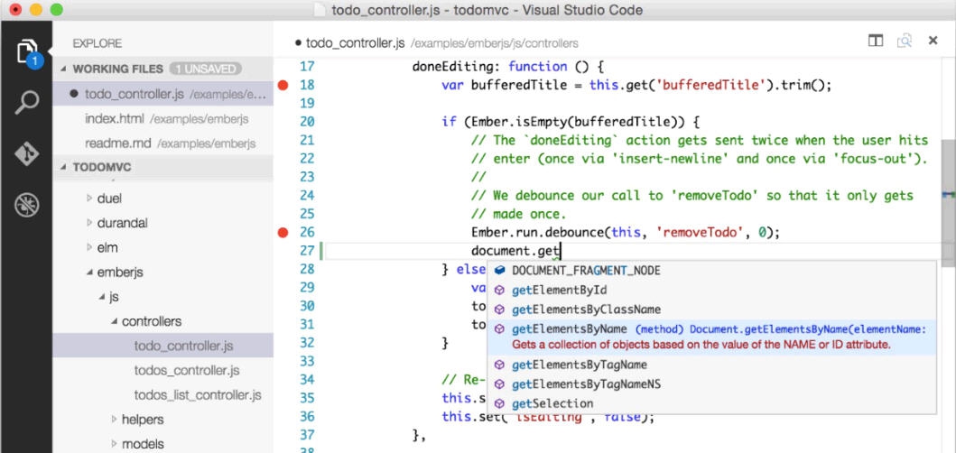Image resolution: width=956 pixels, height=453 pixels.
Task: Click the macOS green zoom button
Action: [x=56, y=10]
